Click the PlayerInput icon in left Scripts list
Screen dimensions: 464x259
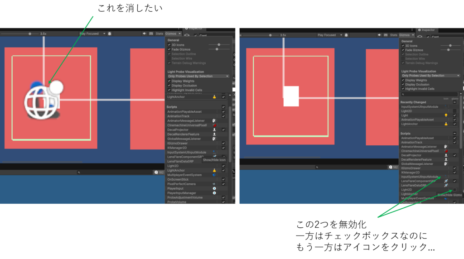[x=214, y=188]
